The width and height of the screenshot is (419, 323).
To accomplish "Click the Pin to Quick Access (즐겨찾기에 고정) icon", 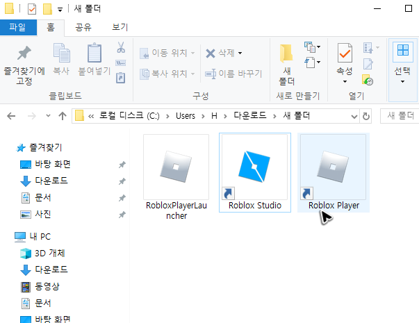I will click(x=24, y=53).
